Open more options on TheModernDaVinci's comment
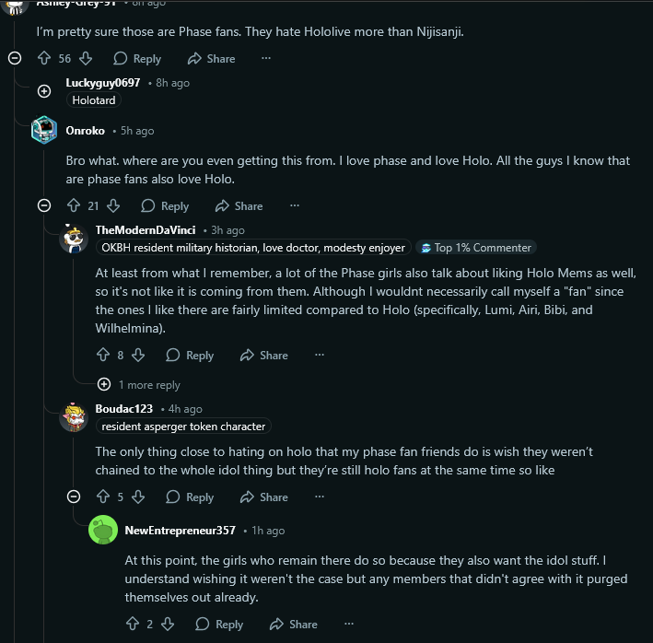This screenshot has height=643, width=653. [x=320, y=355]
